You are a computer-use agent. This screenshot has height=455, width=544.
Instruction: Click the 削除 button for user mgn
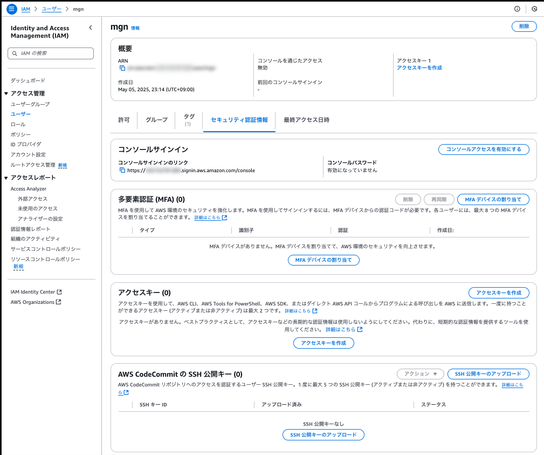point(524,26)
